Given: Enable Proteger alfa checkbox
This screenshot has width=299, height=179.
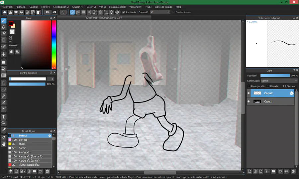Looking at the screenshot, I should coord(249,86).
